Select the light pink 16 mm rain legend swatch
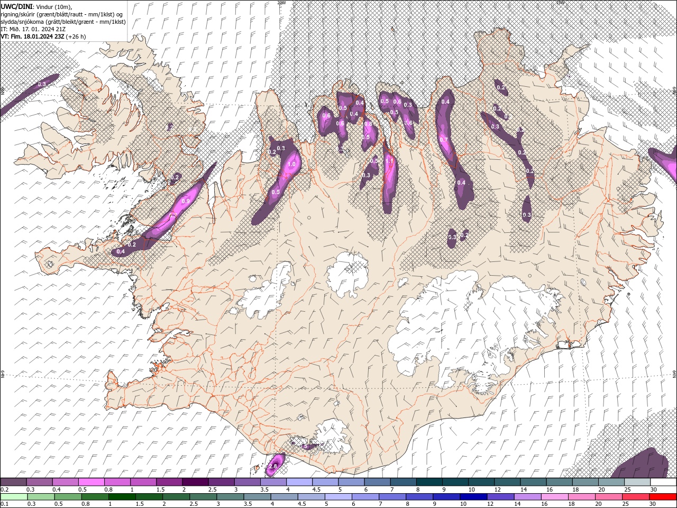The height and width of the screenshot is (508, 677). [555, 497]
